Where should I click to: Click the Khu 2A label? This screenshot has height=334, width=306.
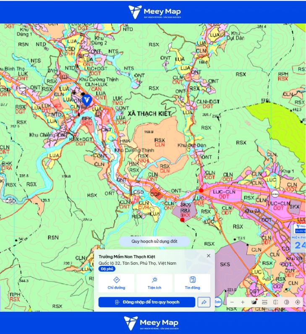(x=252, y=211)
